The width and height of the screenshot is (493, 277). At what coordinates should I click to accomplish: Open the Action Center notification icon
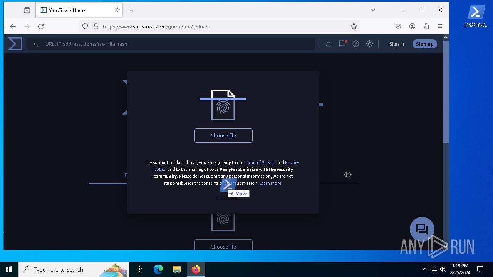tap(480, 269)
